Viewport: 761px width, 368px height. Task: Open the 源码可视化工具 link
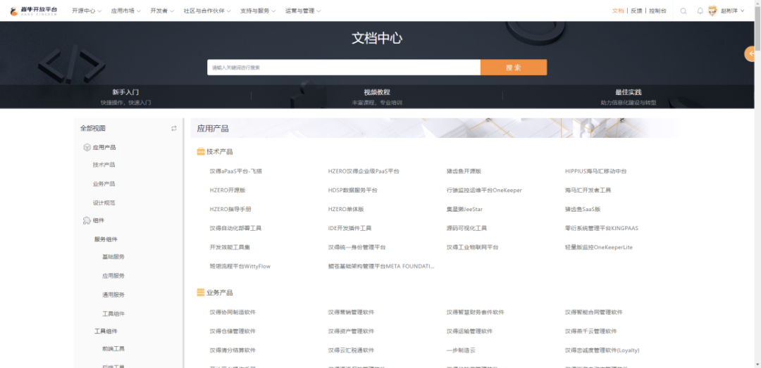tap(467, 228)
